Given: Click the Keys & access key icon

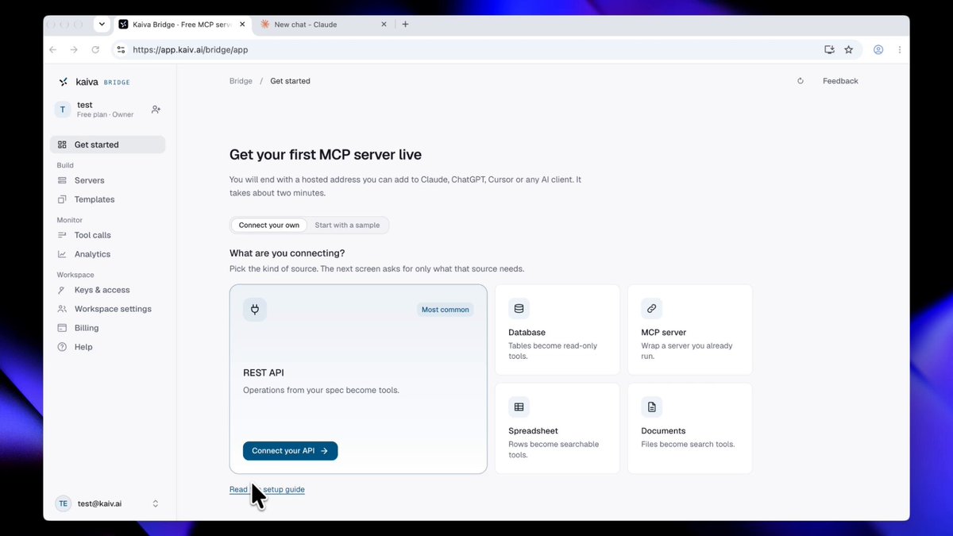Looking at the screenshot, I should 62,290.
